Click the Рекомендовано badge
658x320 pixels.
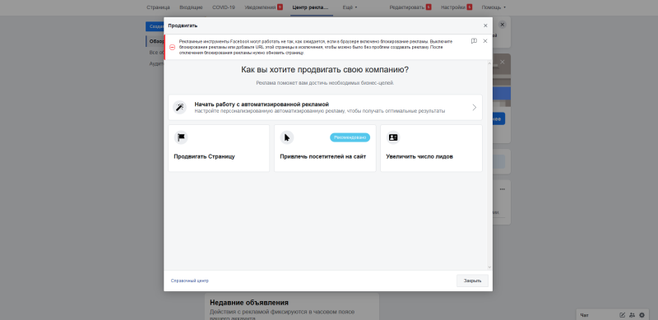(x=350, y=137)
